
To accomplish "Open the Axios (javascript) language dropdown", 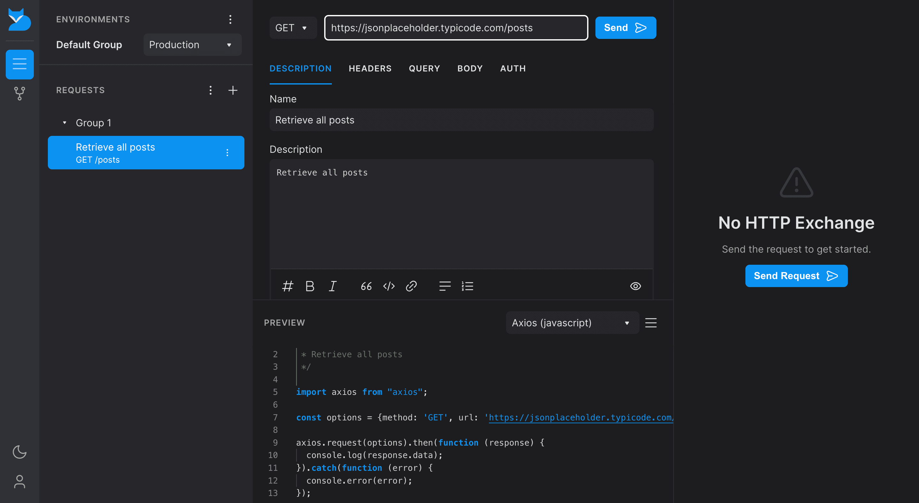I will 572,322.
